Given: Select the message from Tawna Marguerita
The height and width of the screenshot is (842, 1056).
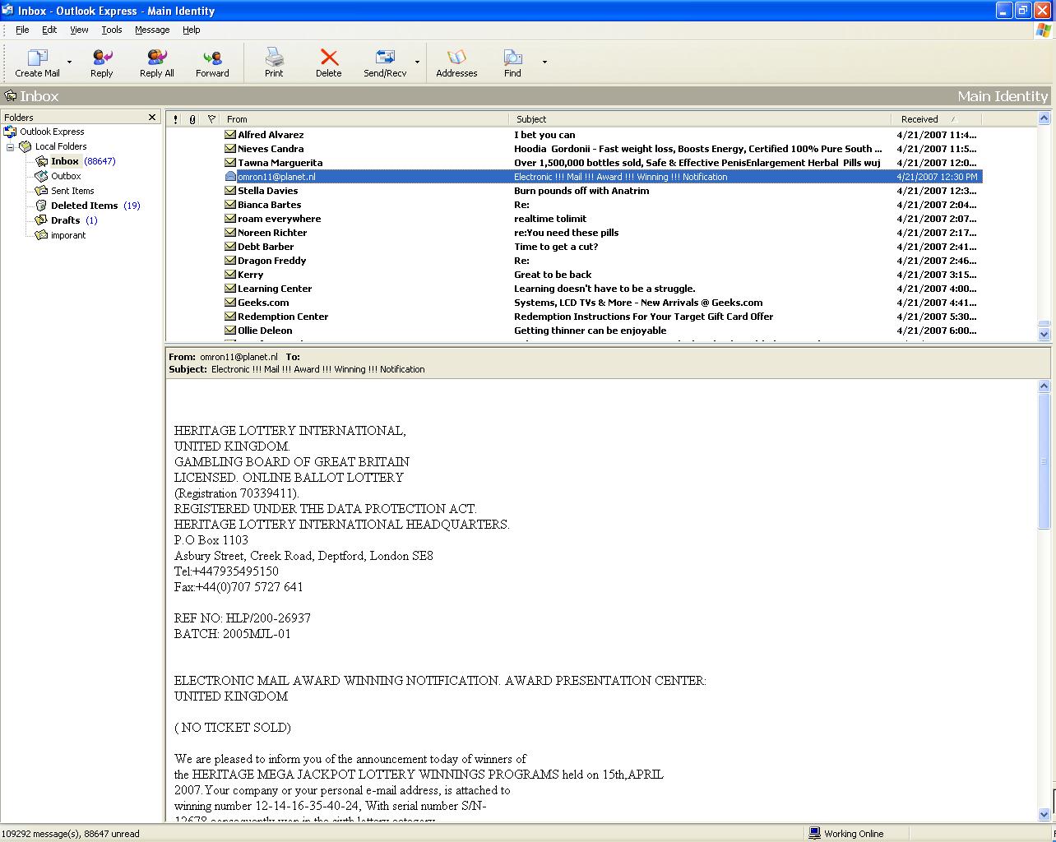Looking at the screenshot, I should 574,163.
